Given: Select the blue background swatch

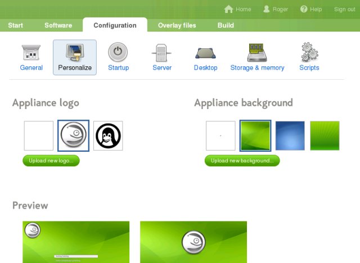Looking at the screenshot, I should (290, 136).
